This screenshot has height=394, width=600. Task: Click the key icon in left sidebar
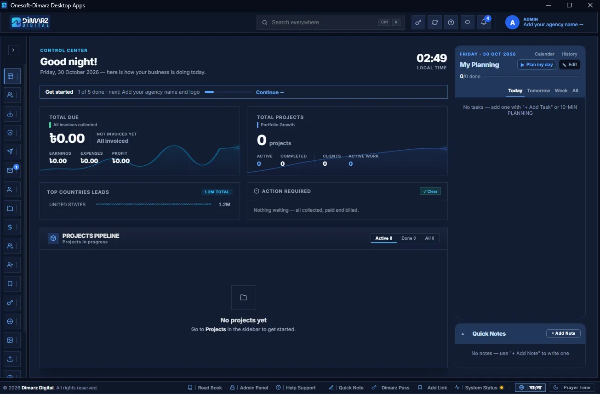click(x=12, y=303)
